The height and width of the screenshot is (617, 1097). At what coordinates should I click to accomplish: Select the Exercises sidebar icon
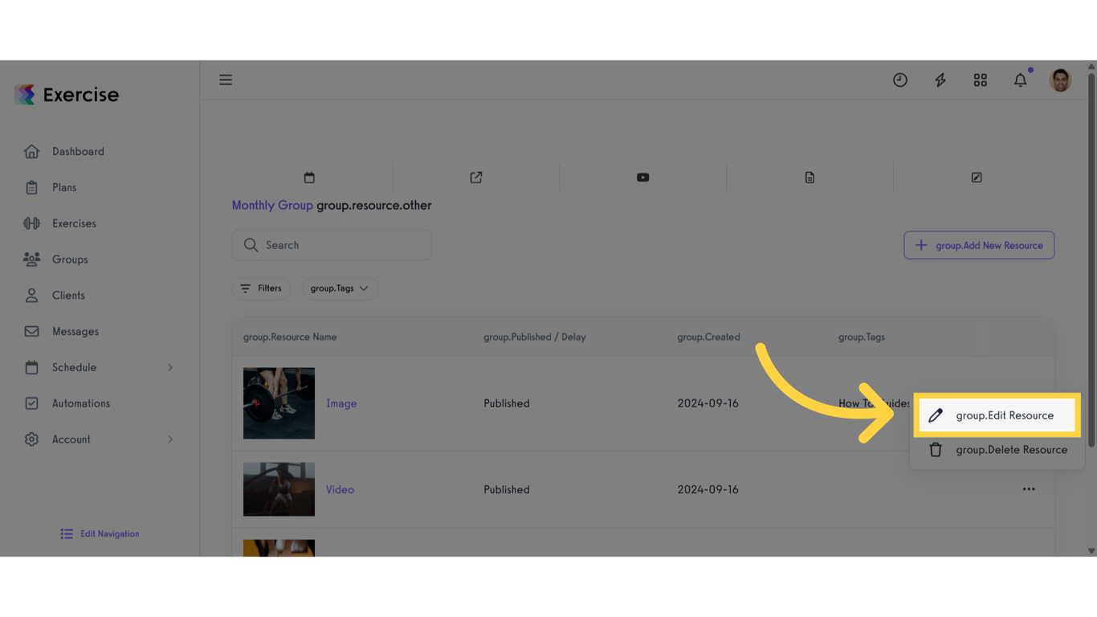point(32,223)
